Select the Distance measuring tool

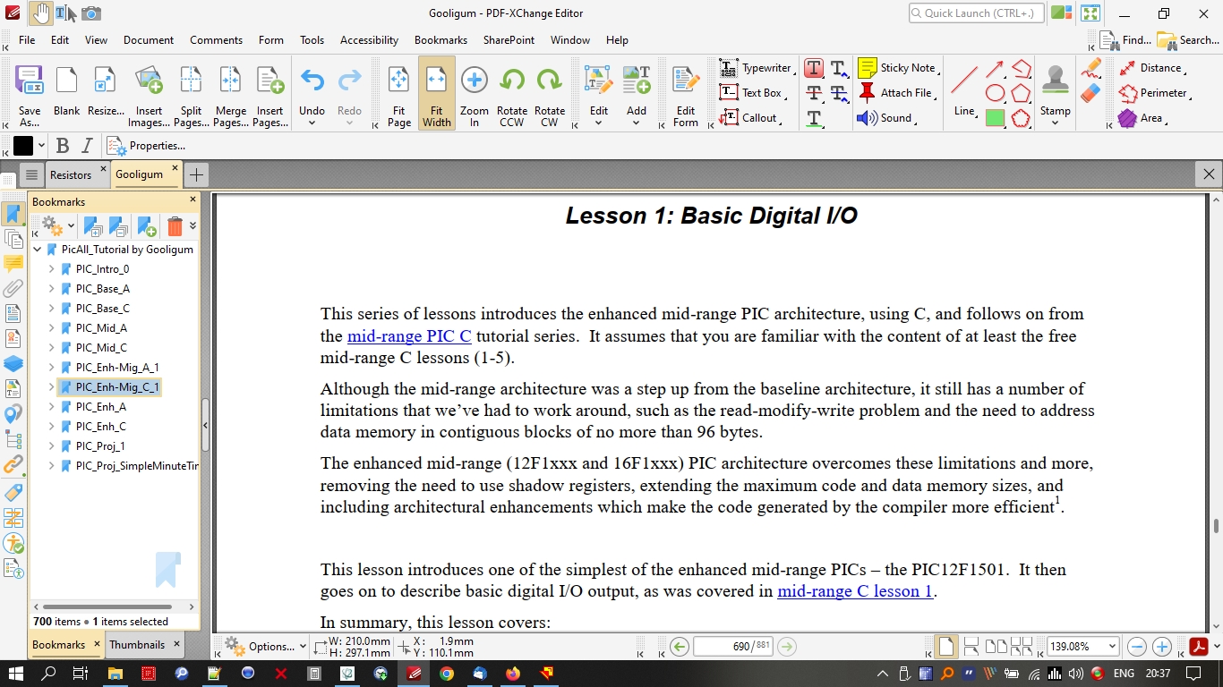click(x=1151, y=68)
